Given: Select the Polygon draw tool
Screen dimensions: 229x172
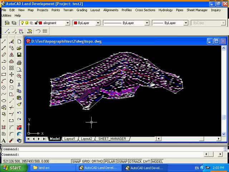Looking at the screenshot, I should [4, 68].
